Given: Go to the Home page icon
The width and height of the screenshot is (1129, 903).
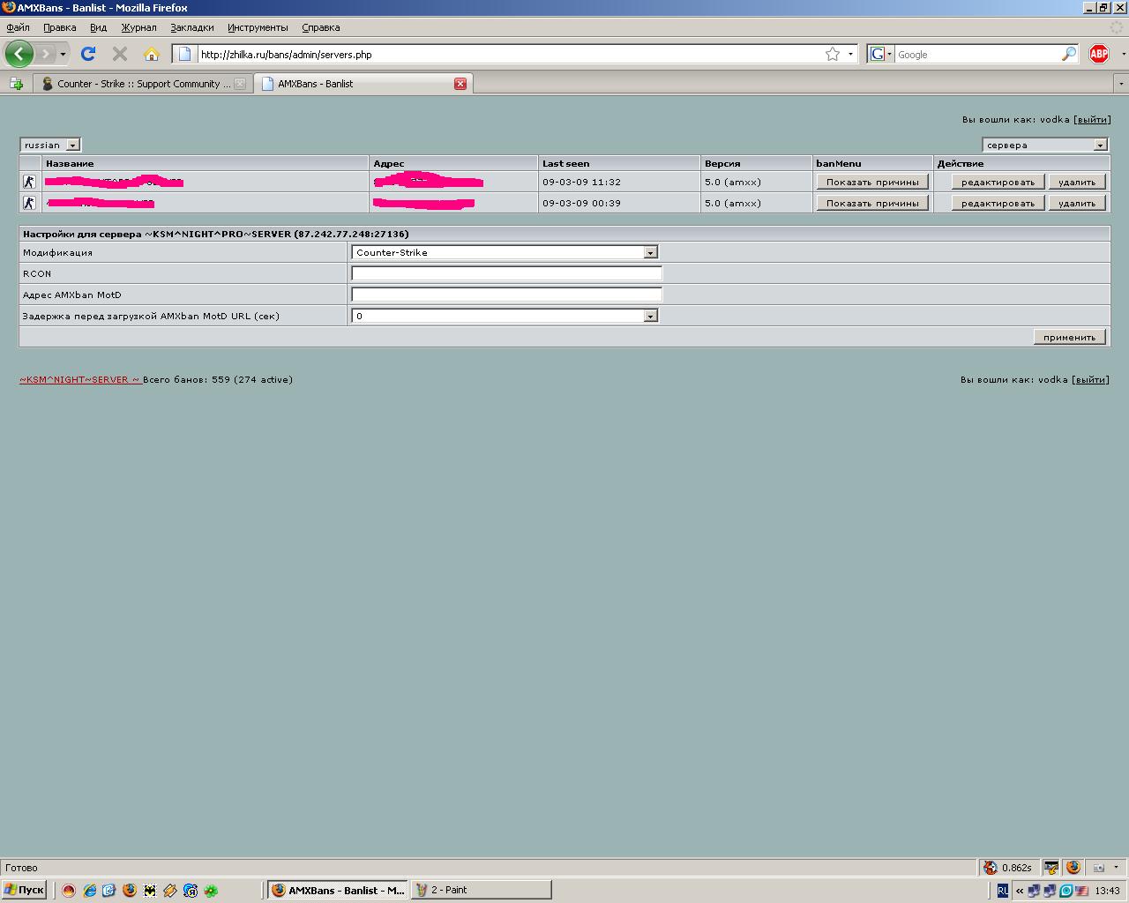Looking at the screenshot, I should (152, 54).
